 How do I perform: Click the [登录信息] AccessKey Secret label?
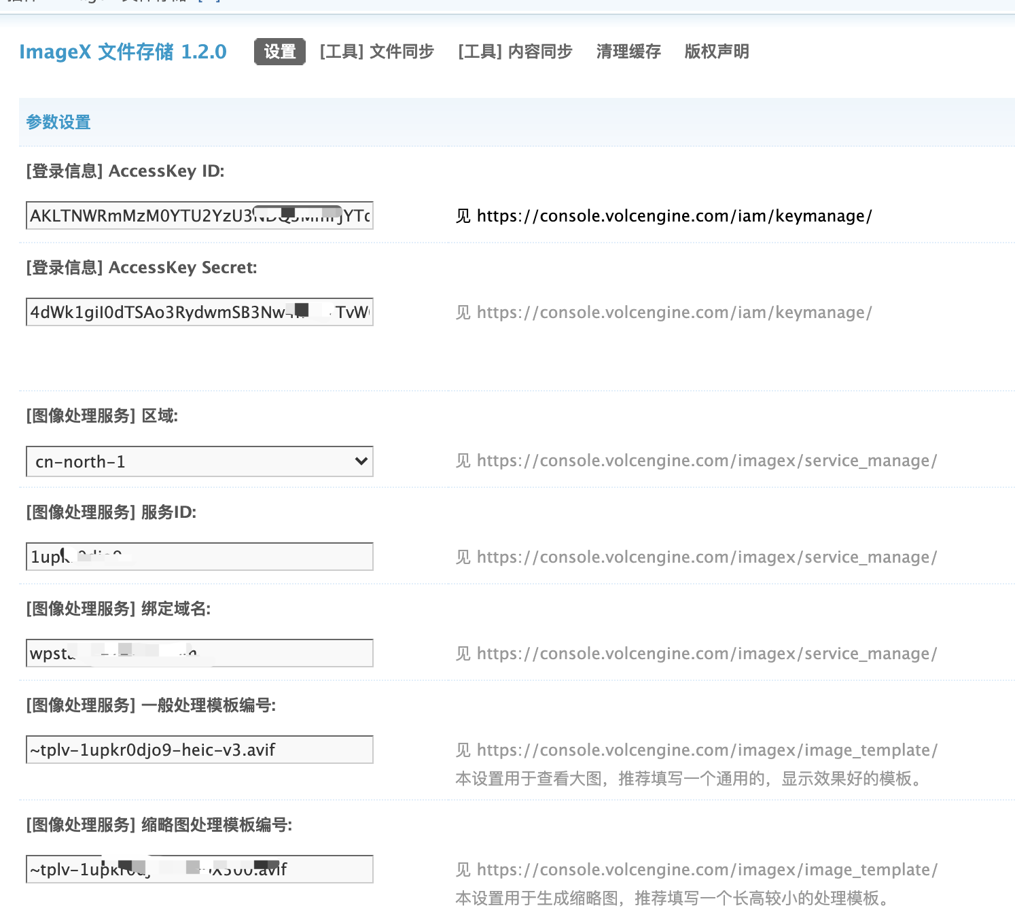(142, 268)
